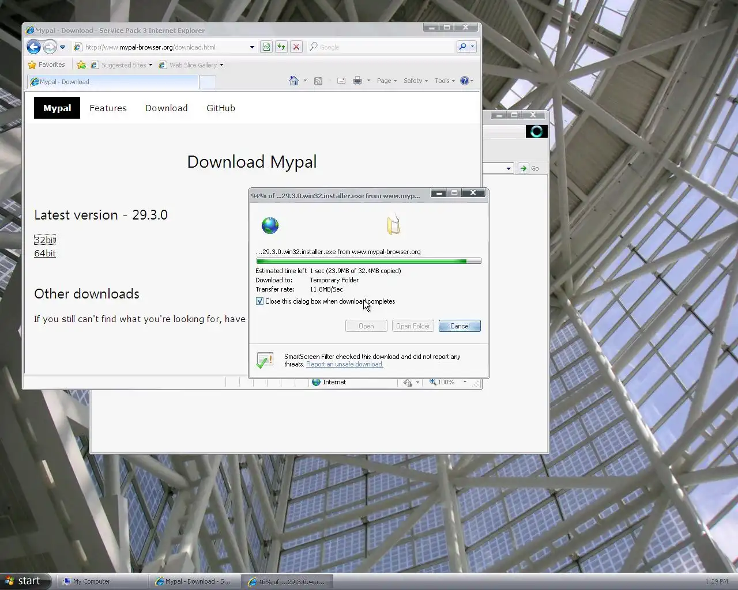Switch to download progress taskbar item
The height and width of the screenshot is (590, 738).
pyautogui.click(x=286, y=581)
